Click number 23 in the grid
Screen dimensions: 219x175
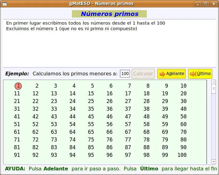coord(54,101)
